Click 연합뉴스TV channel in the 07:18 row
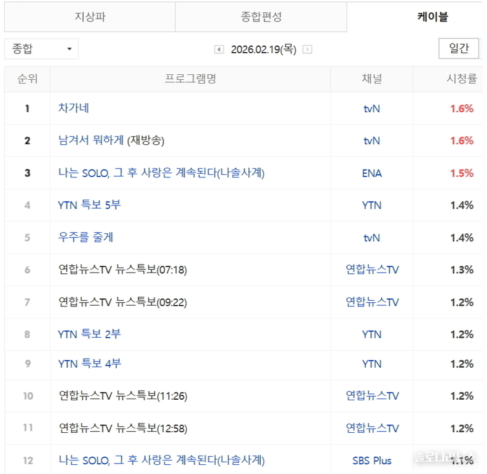This screenshot has width=487, height=474. point(371,270)
